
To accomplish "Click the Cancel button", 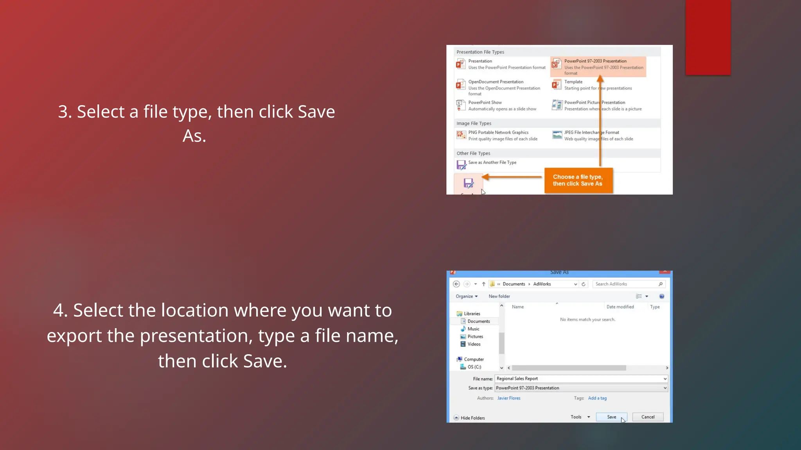I will (648, 417).
